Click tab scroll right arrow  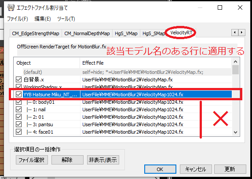(241, 33)
